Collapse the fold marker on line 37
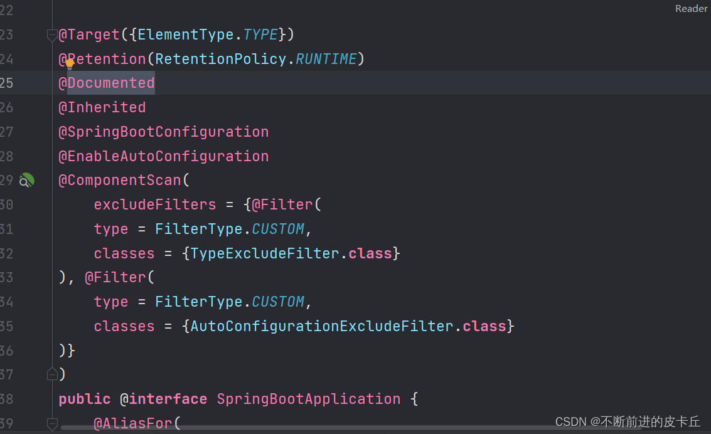 [51, 374]
